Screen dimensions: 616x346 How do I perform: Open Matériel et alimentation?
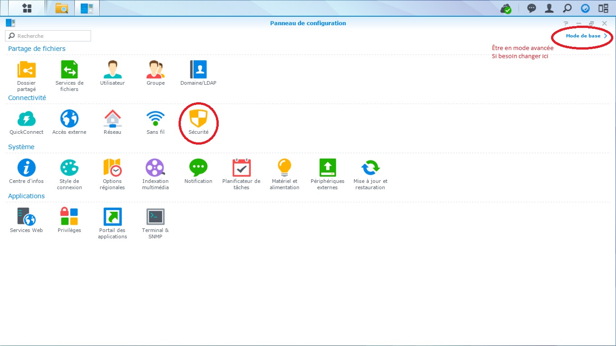285,174
